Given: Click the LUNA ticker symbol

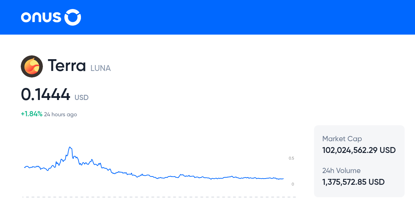Looking at the screenshot, I should click(101, 68).
